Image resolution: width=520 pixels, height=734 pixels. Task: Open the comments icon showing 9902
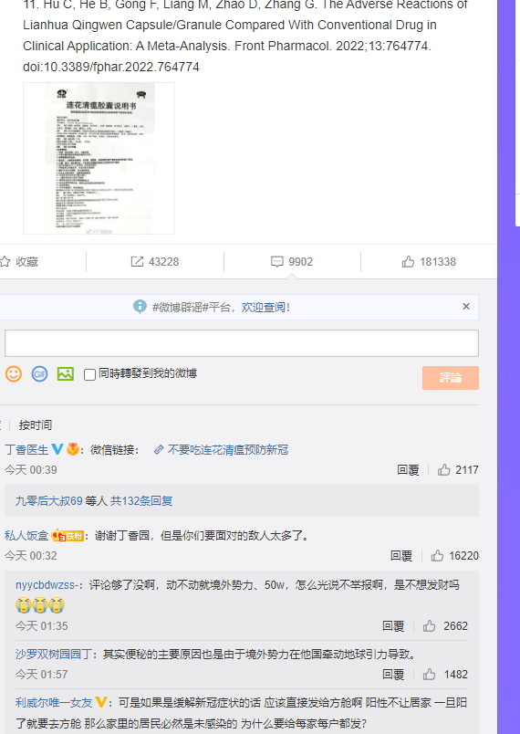pos(276,262)
